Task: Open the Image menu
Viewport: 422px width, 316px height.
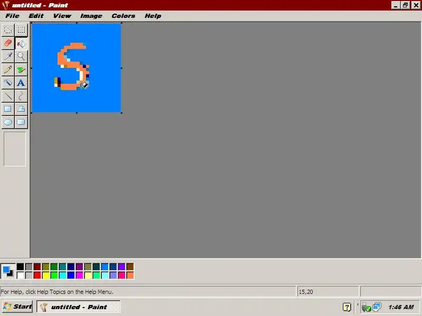Action: tap(91, 16)
